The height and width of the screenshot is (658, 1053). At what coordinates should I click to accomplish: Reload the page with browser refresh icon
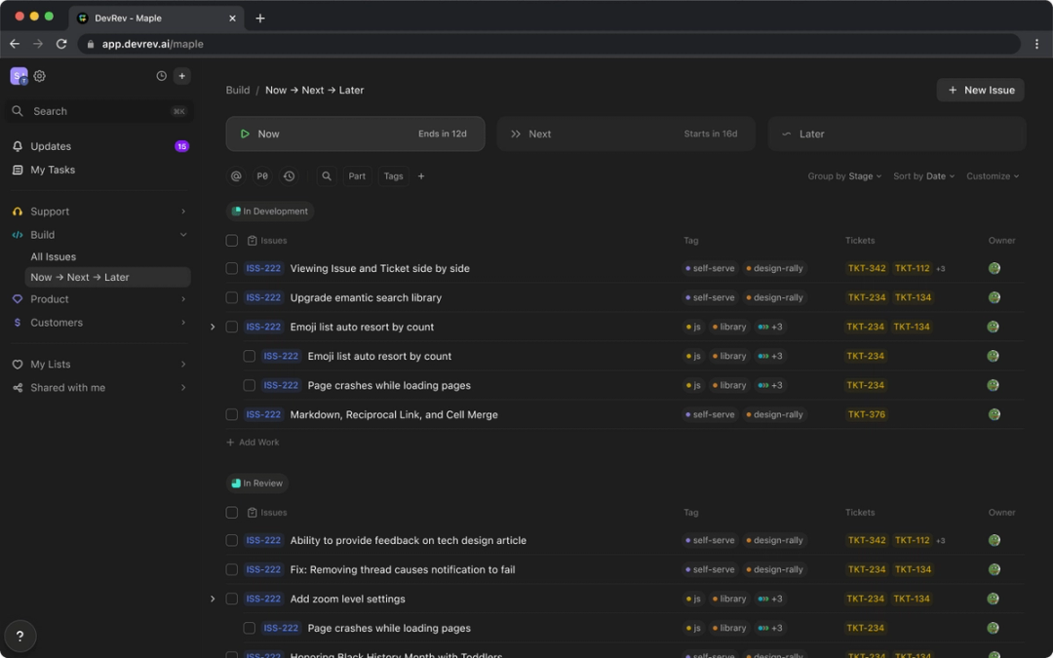tap(61, 44)
